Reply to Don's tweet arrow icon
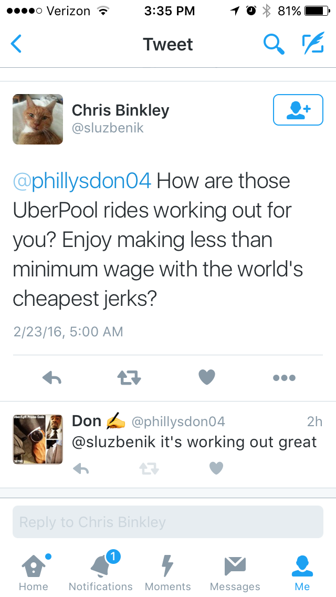This screenshot has width=336, height=597. (x=81, y=468)
